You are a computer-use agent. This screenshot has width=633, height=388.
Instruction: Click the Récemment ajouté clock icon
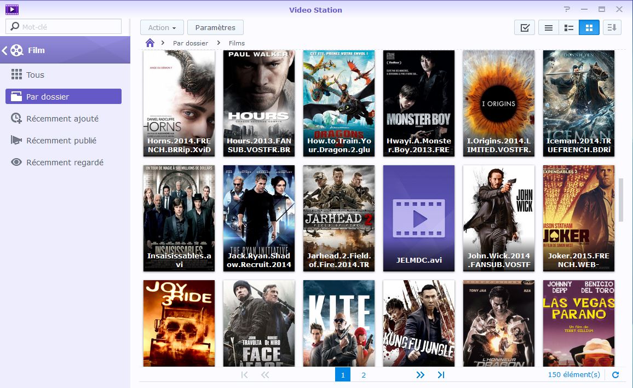tap(16, 118)
